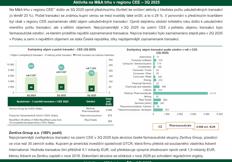Click the 244 circle marker for 3Q 2024
Screen dimensions: 232x162
(x=31, y=66)
